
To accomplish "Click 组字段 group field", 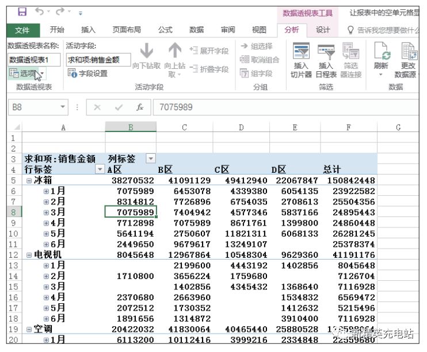I will pyautogui.click(x=256, y=74).
